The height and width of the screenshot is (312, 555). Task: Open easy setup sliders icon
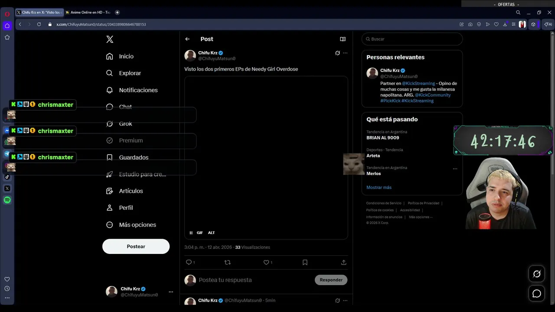click(x=513, y=24)
